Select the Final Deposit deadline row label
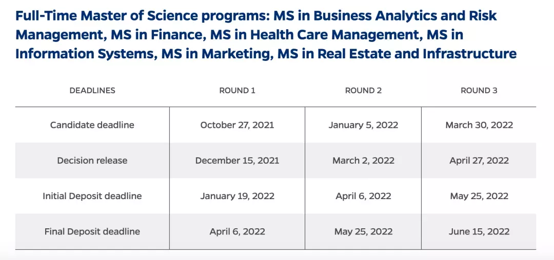The height and width of the screenshot is (260, 554). point(92,232)
